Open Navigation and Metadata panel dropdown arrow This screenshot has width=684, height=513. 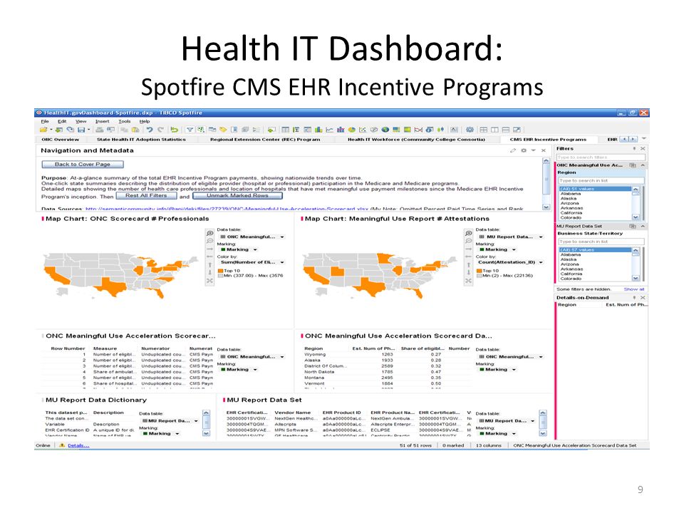click(x=533, y=150)
